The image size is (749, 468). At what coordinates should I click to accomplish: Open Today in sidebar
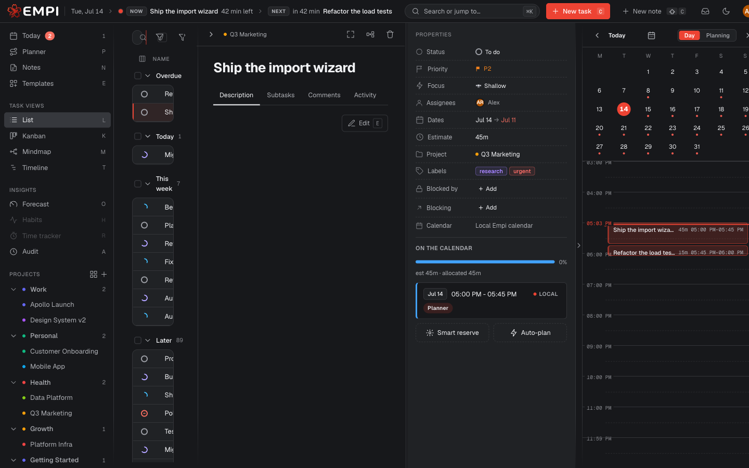coord(57,36)
